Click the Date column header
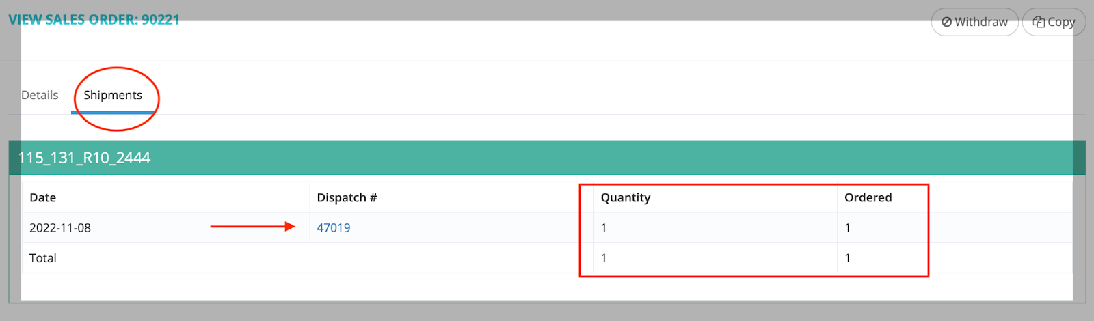Screen dimensions: 1094x321 coord(42,197)
